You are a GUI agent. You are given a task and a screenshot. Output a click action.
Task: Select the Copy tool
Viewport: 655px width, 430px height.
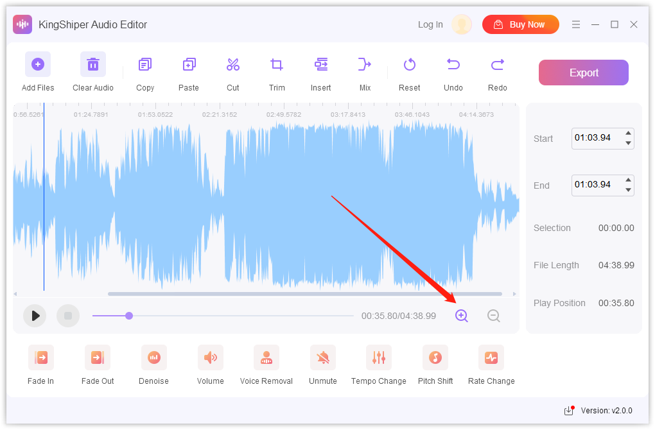pos(145,65)
